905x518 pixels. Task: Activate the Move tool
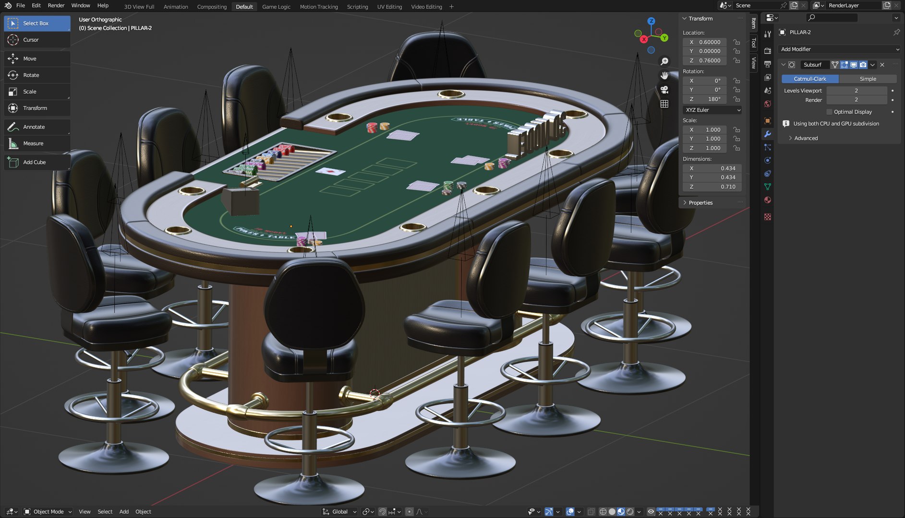(37, 59)
